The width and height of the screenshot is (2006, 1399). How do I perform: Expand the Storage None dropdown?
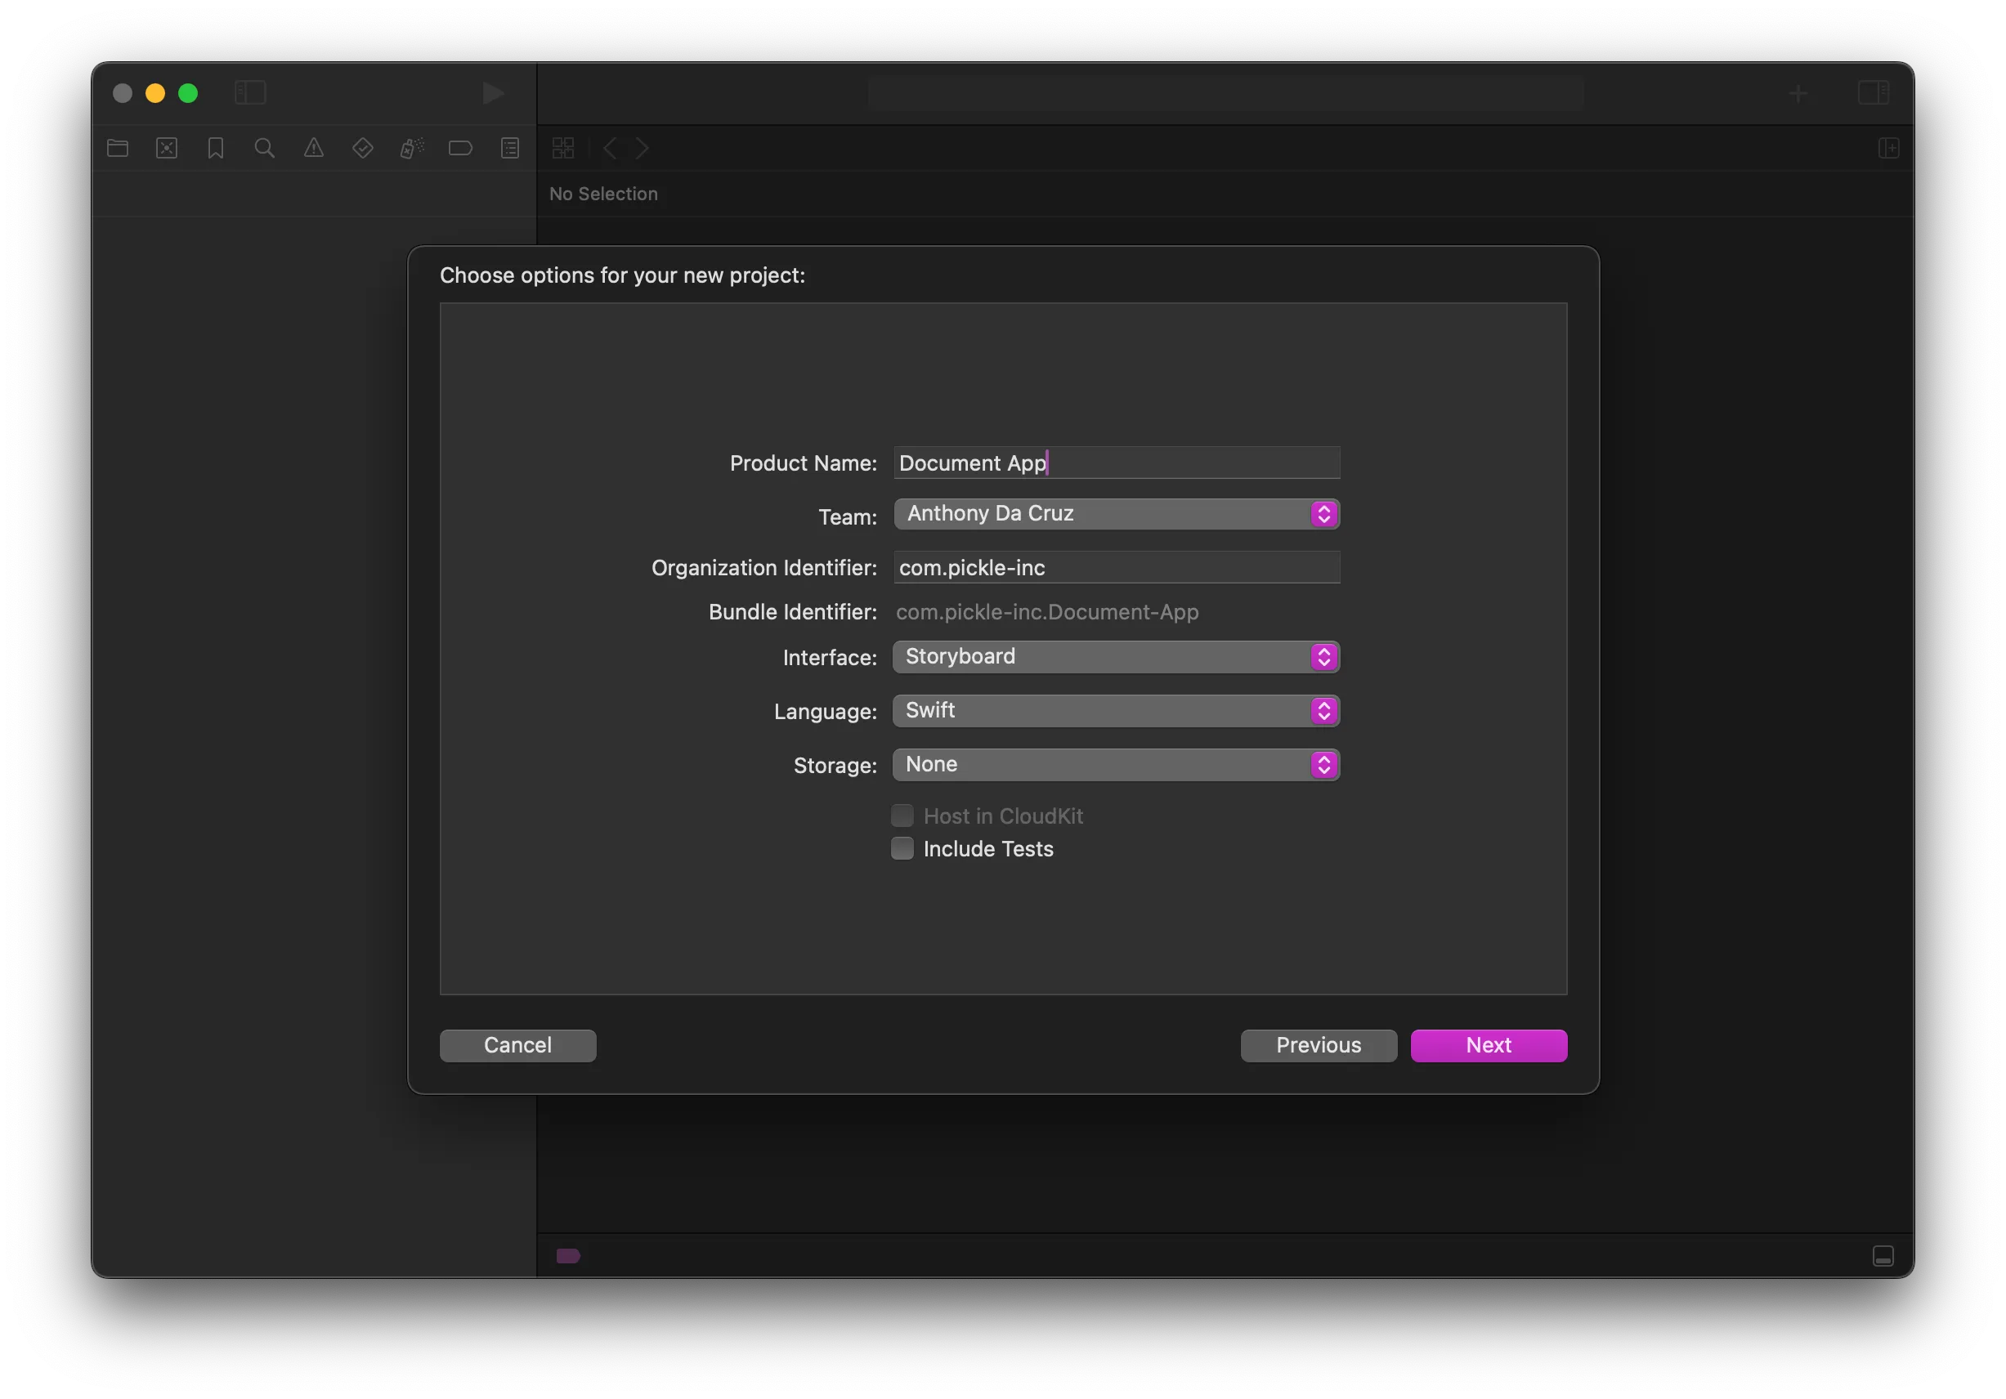(1116, 765)
